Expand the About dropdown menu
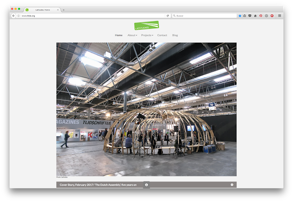Screen dimensions: 293x202 [132, 35]
